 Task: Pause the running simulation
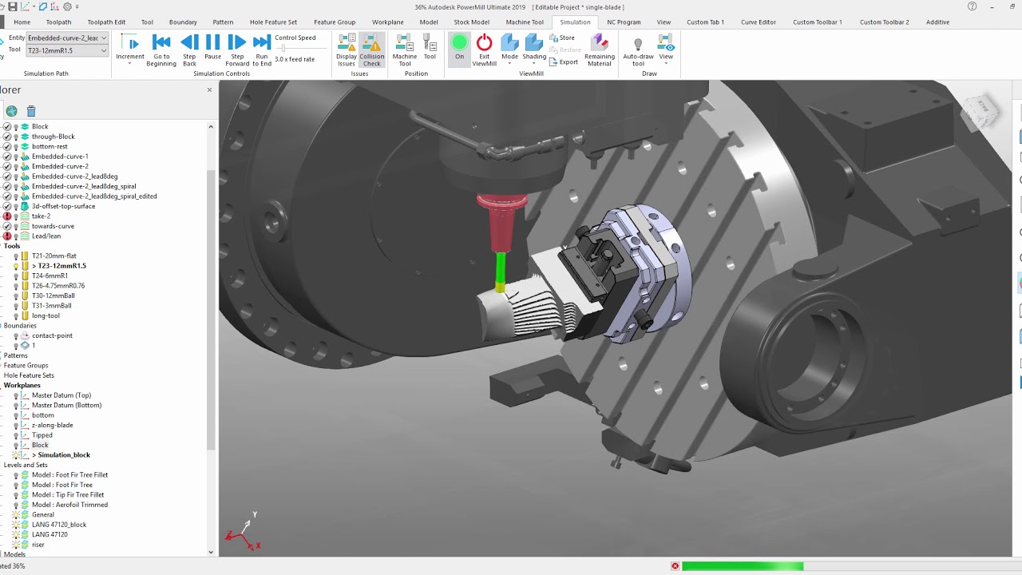pos(212,46)
